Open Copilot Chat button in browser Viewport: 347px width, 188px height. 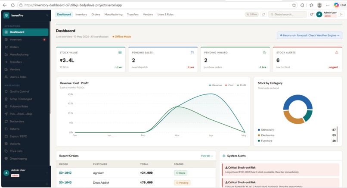click(x=340, y=5)
